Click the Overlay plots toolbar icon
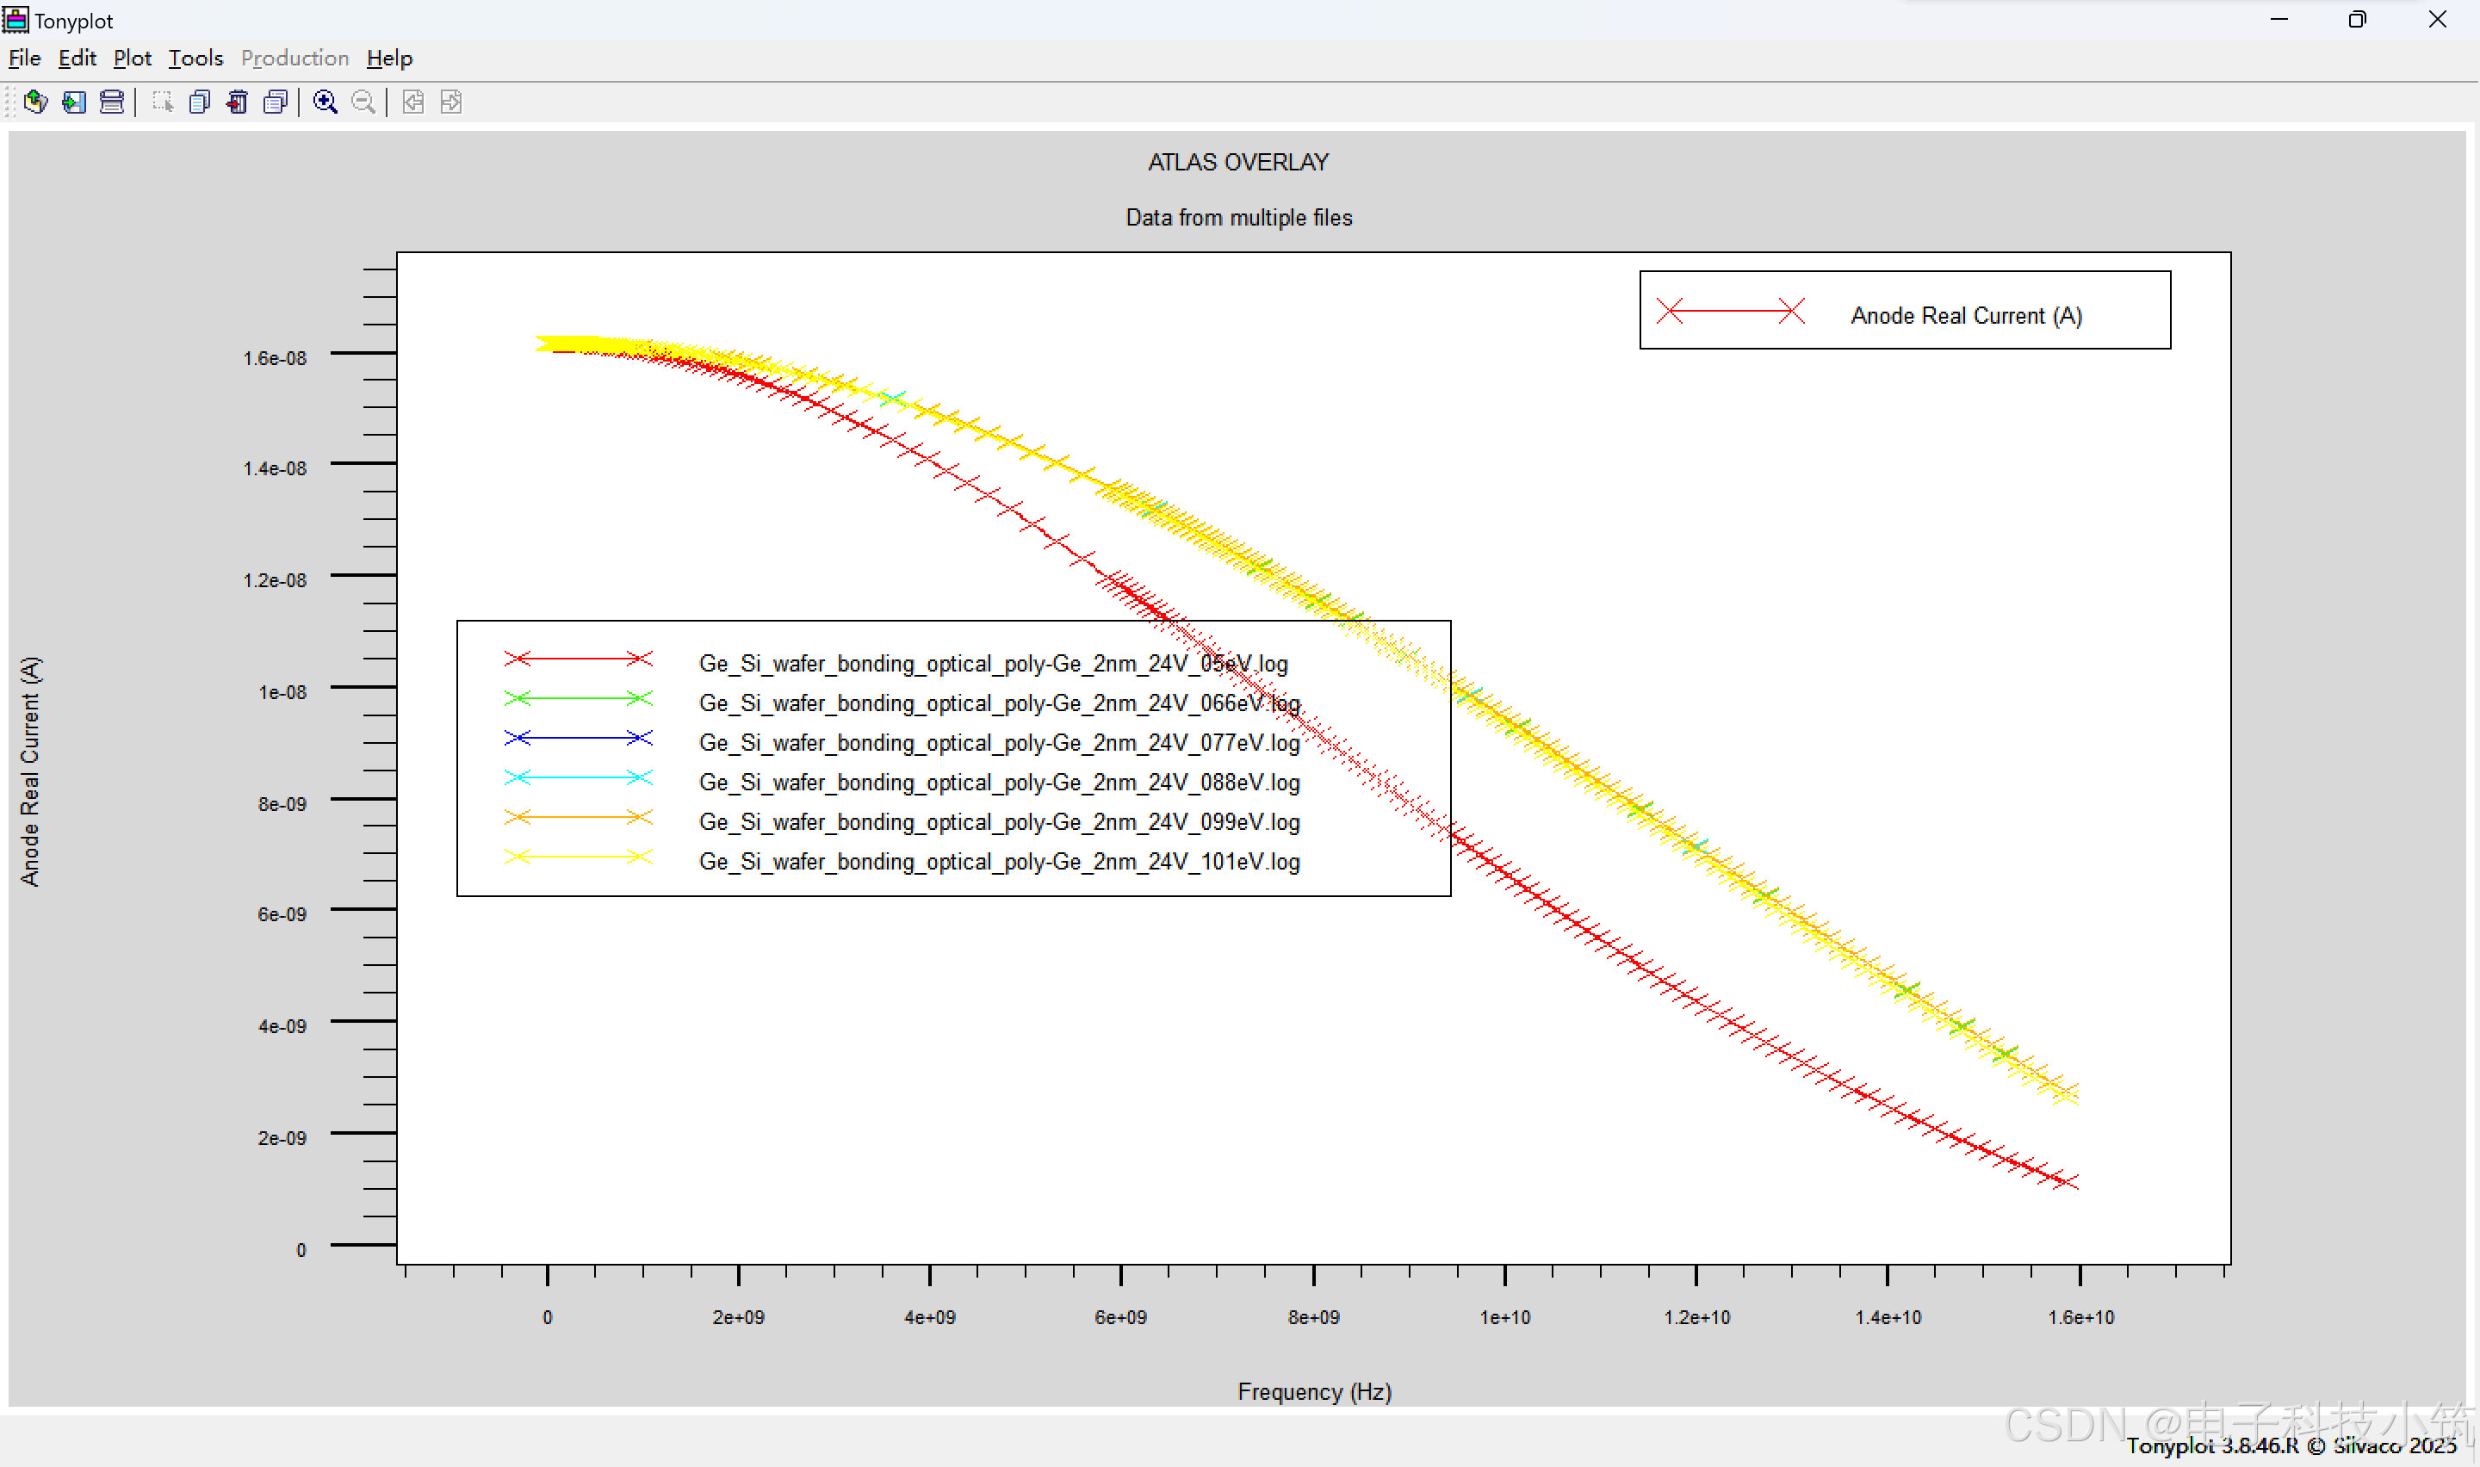The height and width of the screenshot is (1467, 2480). click(x=276, y=102)
